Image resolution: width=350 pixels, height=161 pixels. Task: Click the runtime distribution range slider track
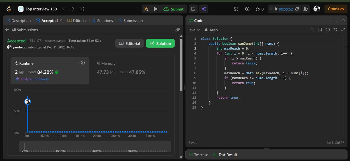pyautogui.click(x=95, y=146)
